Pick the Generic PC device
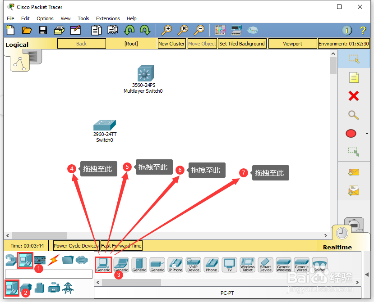 pyautogui.click(x=103, y=265)
